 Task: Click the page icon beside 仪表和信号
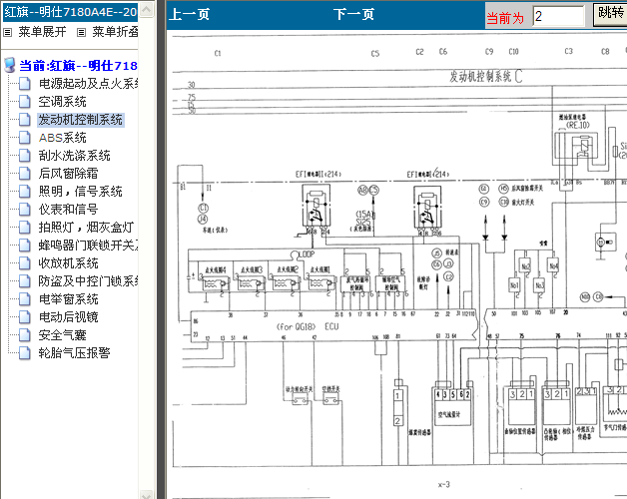25,210
